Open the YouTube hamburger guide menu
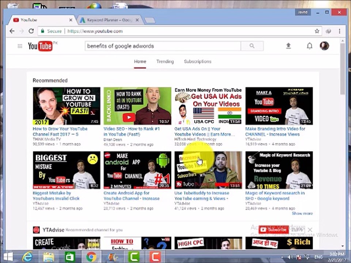Image resolution: width=351 pixels, height=263 pixels. (20, 46)
